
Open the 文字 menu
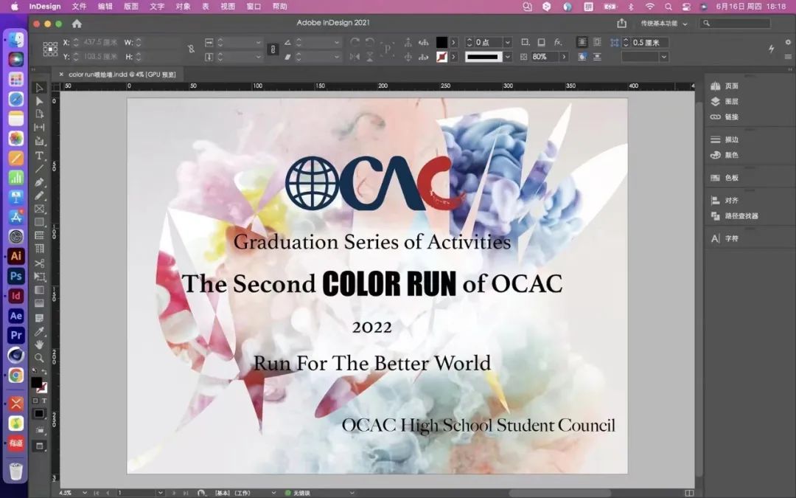157,7
